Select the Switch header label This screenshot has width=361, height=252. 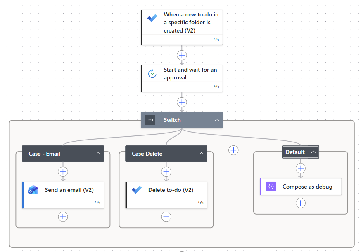click(172, 120)
